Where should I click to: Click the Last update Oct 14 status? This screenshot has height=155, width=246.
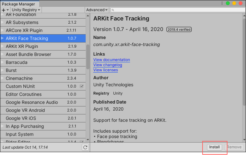click(x=25, y=147)
